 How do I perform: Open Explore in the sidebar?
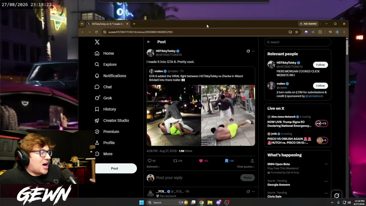pyautogui.click(x=106, y=64)
